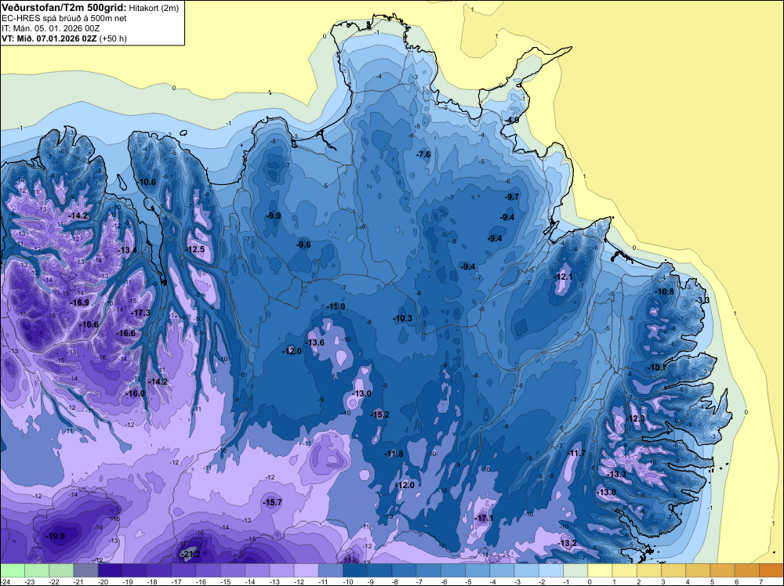Click the temperature value -13.3
Image resolution: width=784 pixels, height=586 pixels.
click(616, 474)
